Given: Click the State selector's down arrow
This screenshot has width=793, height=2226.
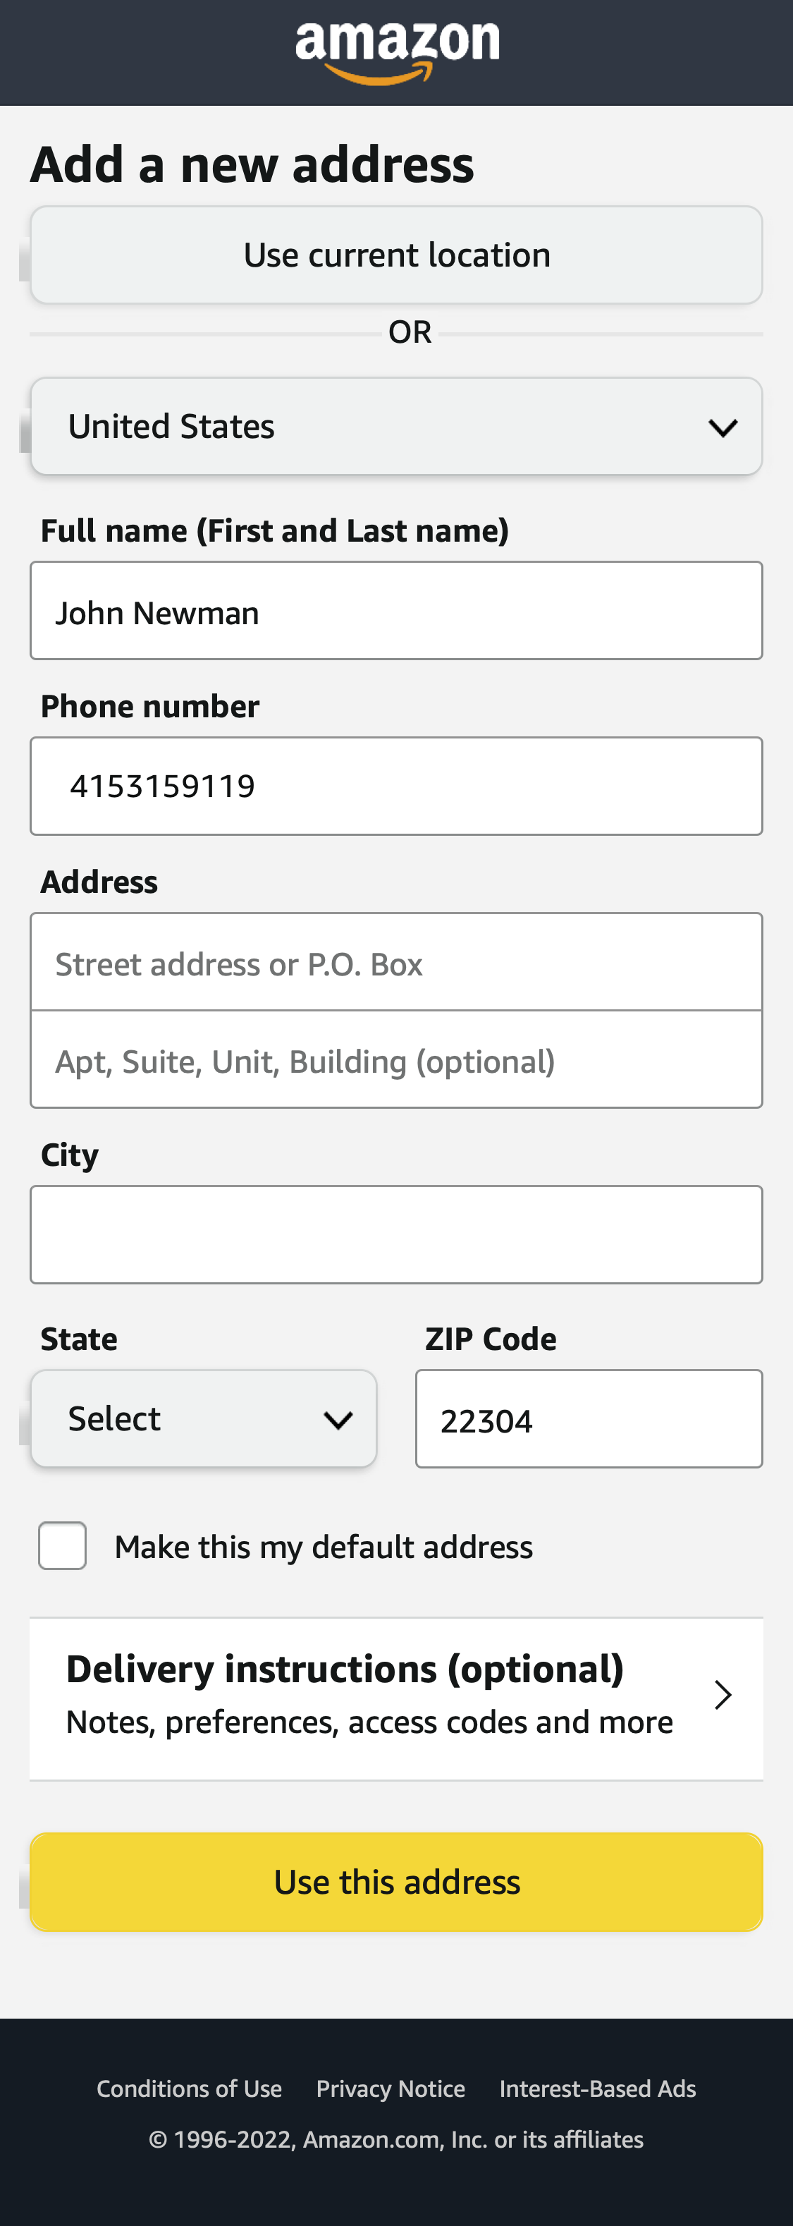Looking at the screenshot, I should (x=338, y=1418).
